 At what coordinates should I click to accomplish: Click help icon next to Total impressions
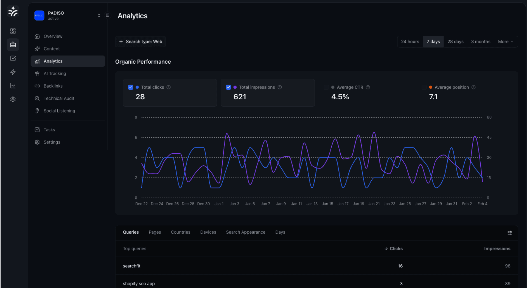click(x=280, y=87)
